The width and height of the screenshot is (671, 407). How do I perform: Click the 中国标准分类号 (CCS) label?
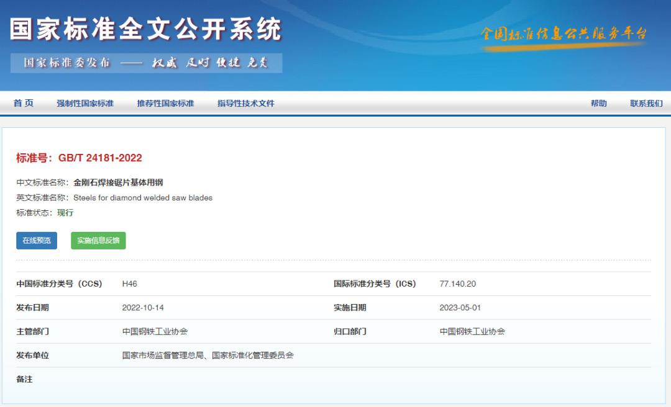click(x=59, y=284)
